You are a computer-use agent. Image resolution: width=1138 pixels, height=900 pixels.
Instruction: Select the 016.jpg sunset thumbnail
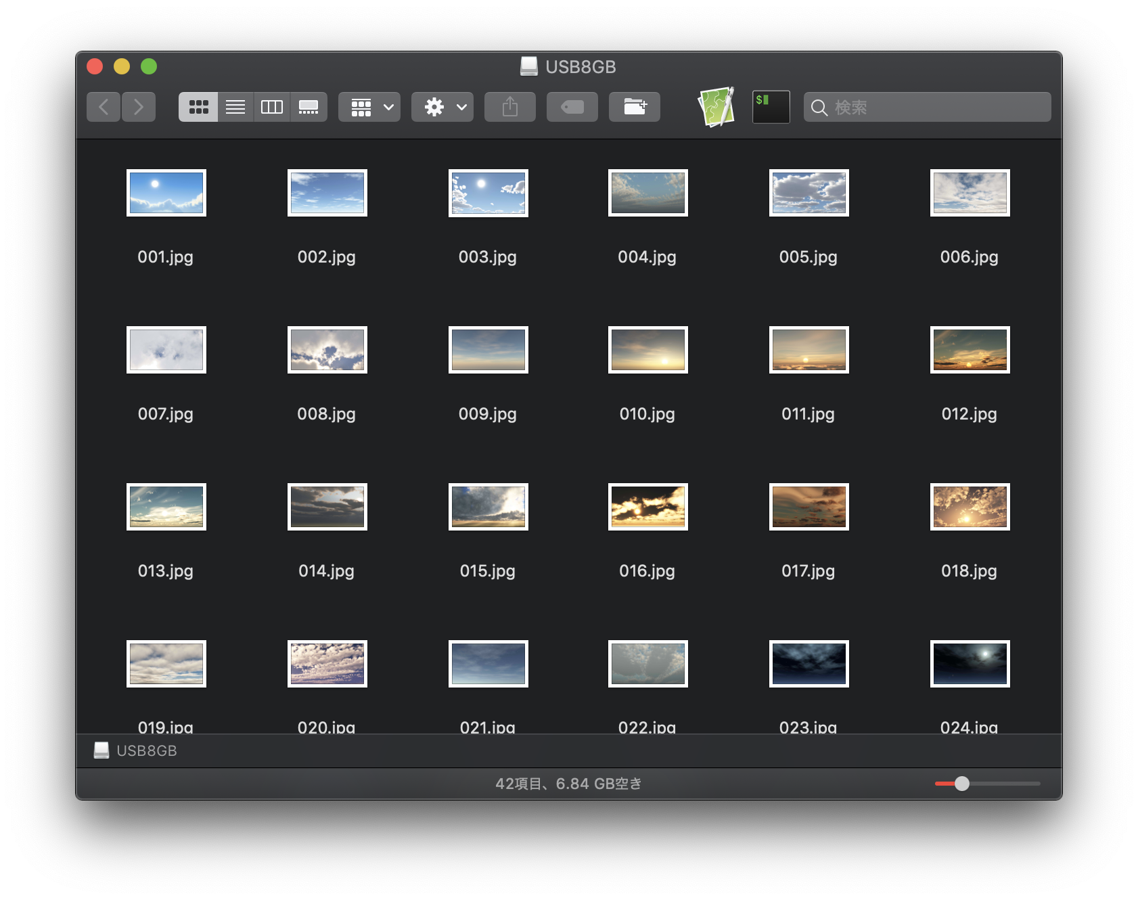[x=648, y=507]
